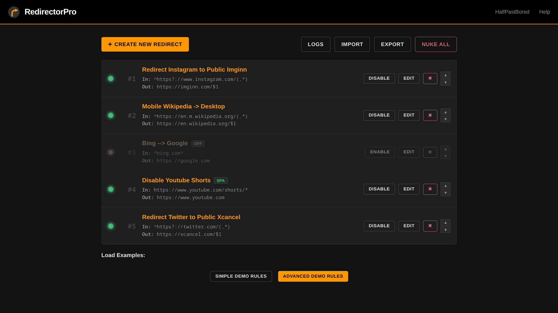Viewport: 558px width, 313px height.
Task: Load the Advanced Demo Rules
Action: click(x=313, y=276)
